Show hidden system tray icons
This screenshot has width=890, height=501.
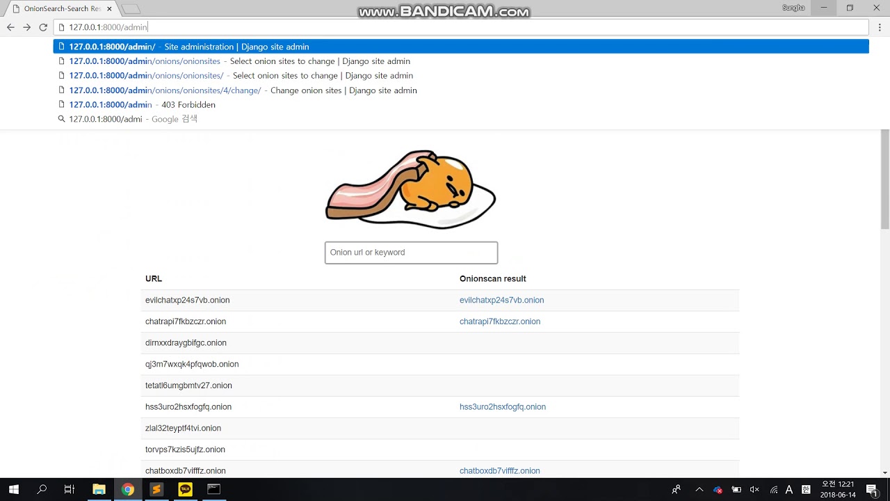(699, 489)
